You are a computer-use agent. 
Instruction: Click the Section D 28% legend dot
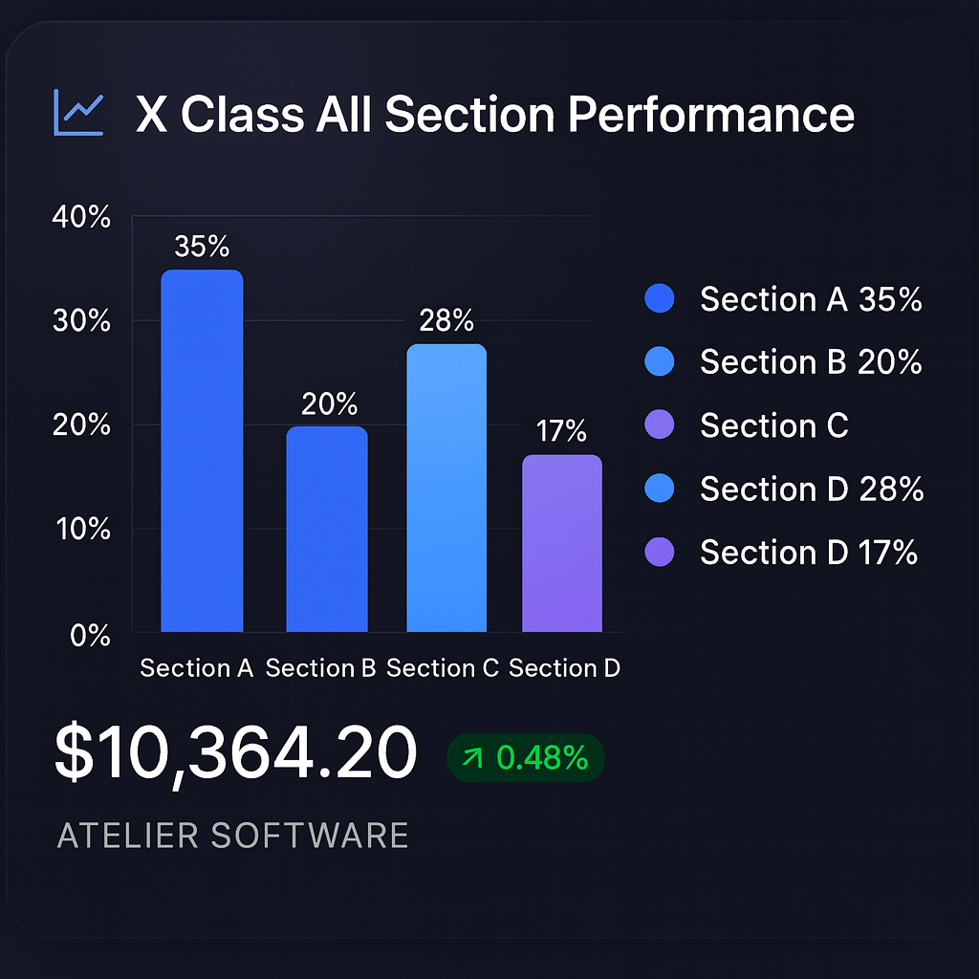point(660,489)
